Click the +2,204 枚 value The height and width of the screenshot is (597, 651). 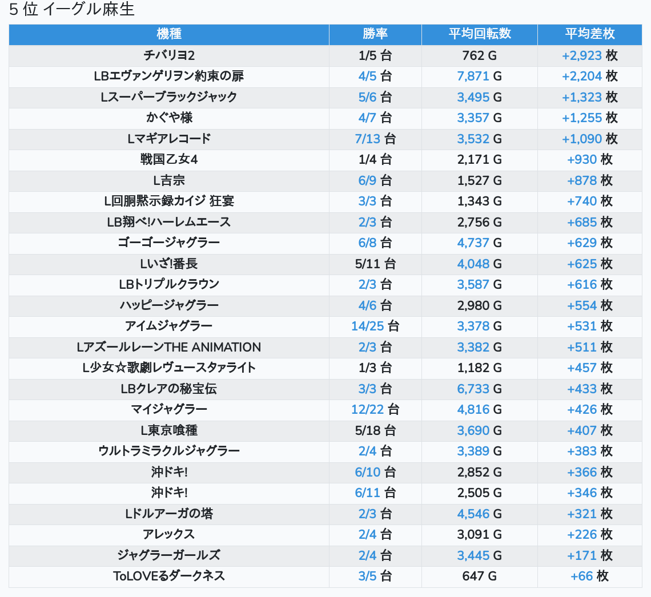click(589, 76)
